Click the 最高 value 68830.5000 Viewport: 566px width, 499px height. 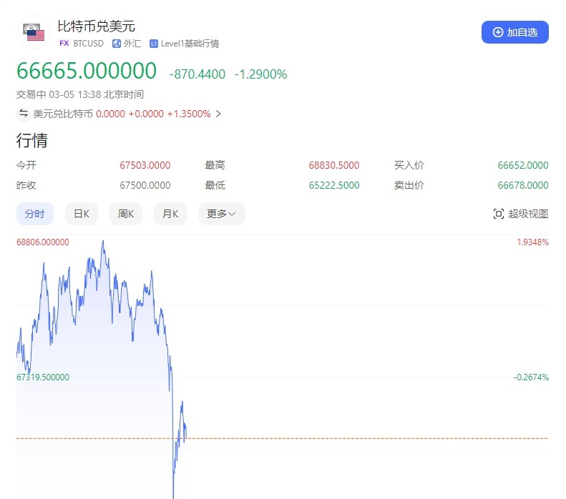click(x=334, y=165)
